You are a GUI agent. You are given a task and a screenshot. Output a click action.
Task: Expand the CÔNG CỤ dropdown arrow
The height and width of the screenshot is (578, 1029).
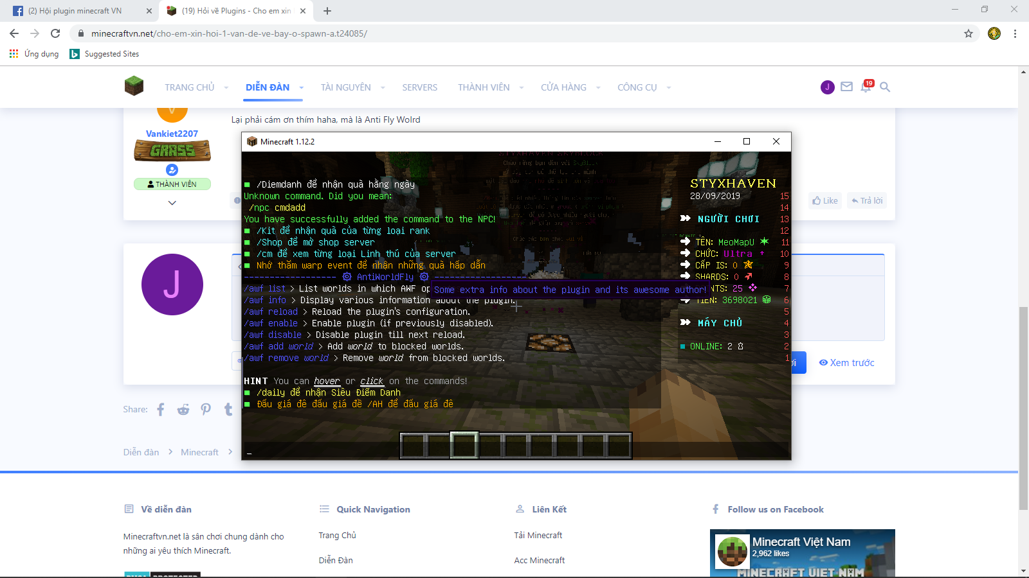(x=668, y=88)
